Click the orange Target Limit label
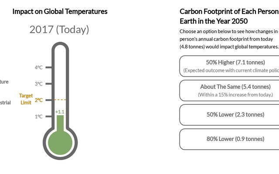 [26, 99]
